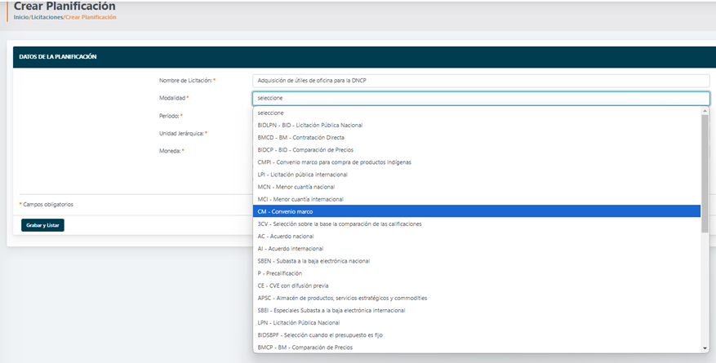Select AC - Acuerdo nacional option

click(x=284, y=236)
